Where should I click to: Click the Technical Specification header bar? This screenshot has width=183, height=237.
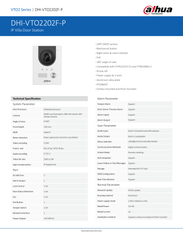(49, 99)
